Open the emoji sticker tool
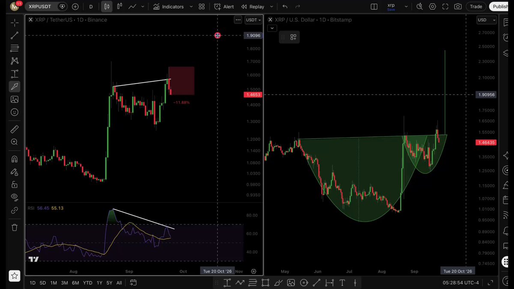 tap(15, 112)
